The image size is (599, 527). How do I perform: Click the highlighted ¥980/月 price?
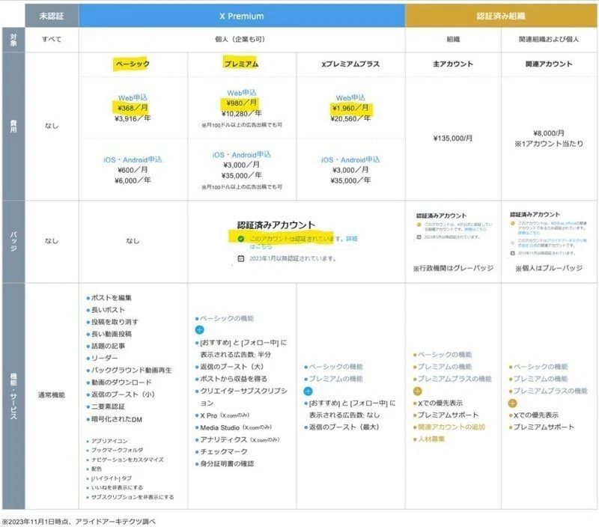(x=240, y=103)
